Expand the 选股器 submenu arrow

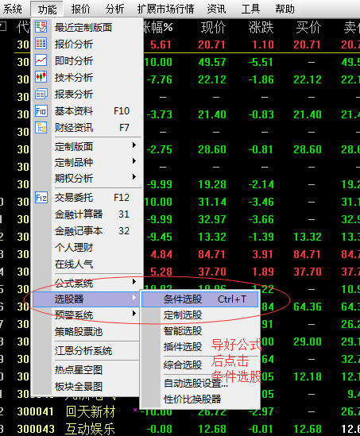pyautogui.click(x=134, y=298)
